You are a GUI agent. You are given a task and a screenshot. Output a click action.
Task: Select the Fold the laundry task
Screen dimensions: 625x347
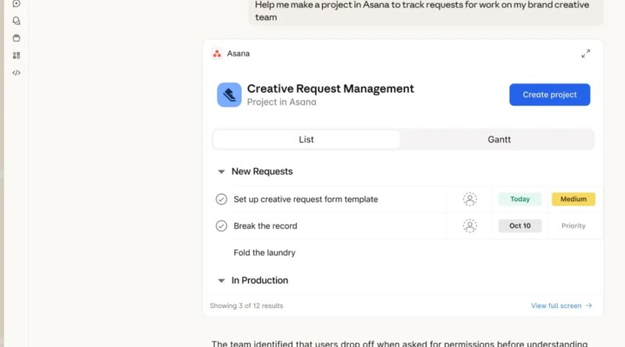pos(264,253)
